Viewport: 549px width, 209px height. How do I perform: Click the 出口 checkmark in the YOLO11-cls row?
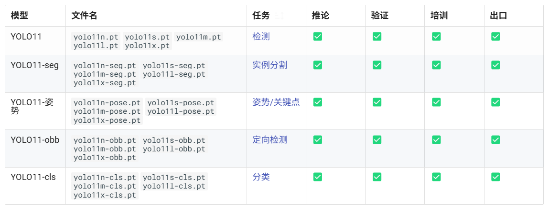click(x=495, y=177)
